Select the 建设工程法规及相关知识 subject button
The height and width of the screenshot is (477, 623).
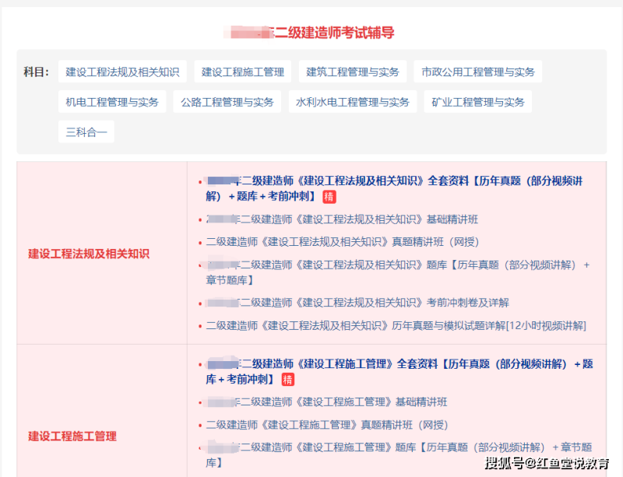click(122, 71)
